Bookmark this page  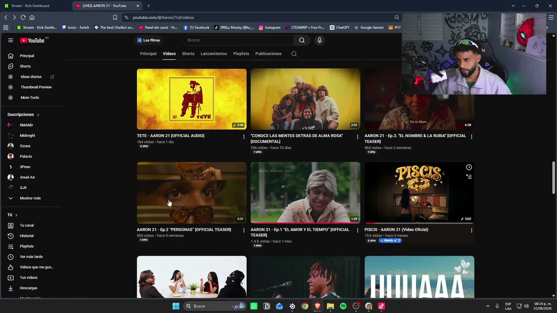click(x=115, y=17)
